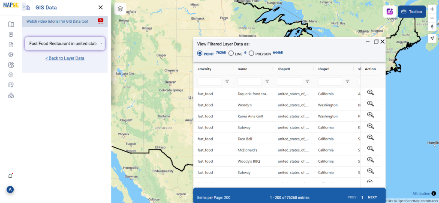
Task: Select the LINE radio button
Action: (231, 54)
